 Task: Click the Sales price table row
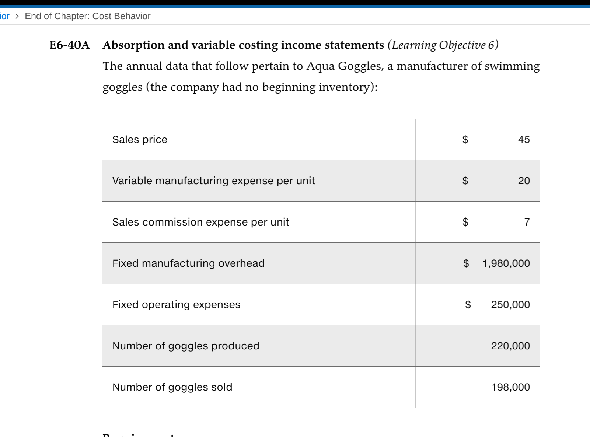click(x=258, y=139)
